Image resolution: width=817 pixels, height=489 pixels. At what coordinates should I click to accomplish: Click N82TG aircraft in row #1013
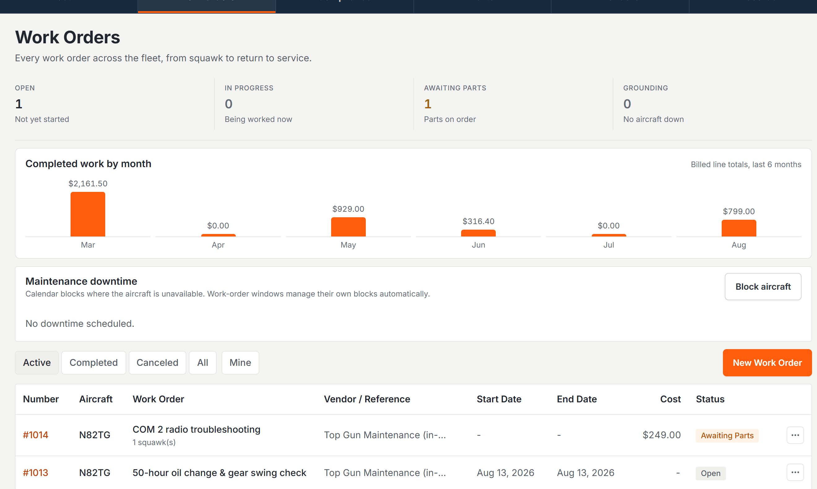point(95,473)
